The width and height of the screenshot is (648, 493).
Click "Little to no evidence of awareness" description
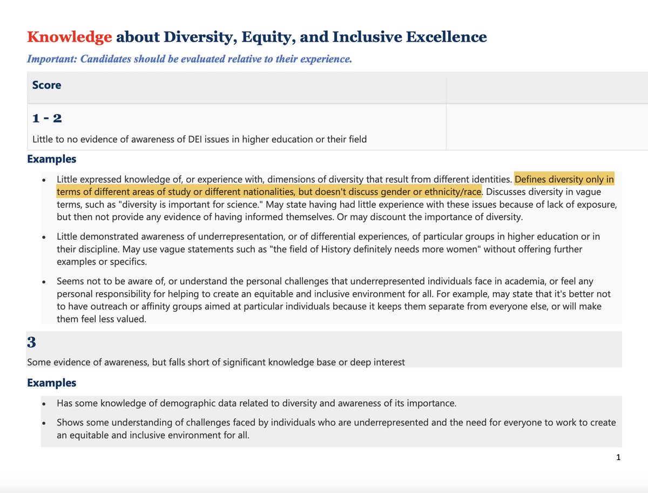[199, 139]
